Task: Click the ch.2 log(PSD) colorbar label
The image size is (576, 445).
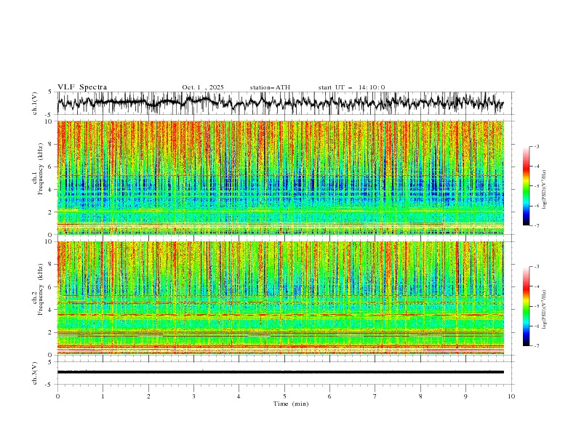Action: tap(545, 310)
